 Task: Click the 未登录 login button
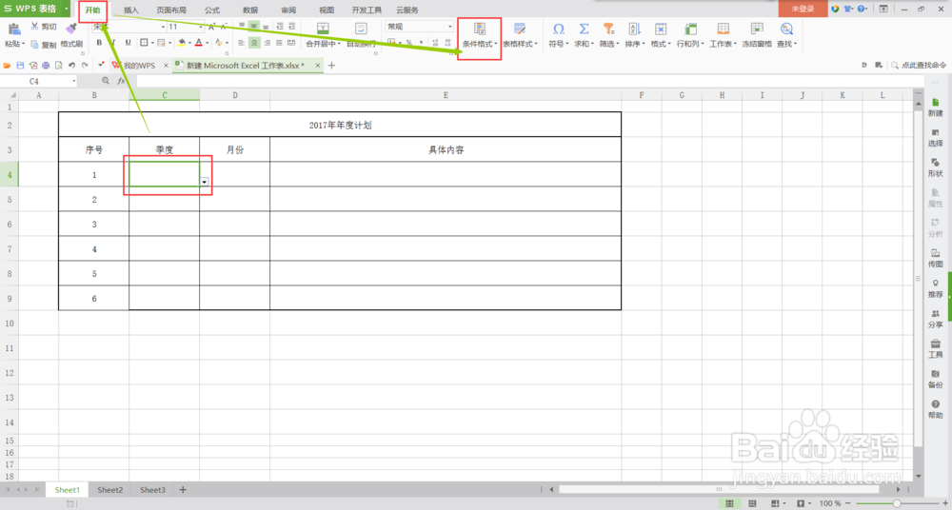click(803, 10)
